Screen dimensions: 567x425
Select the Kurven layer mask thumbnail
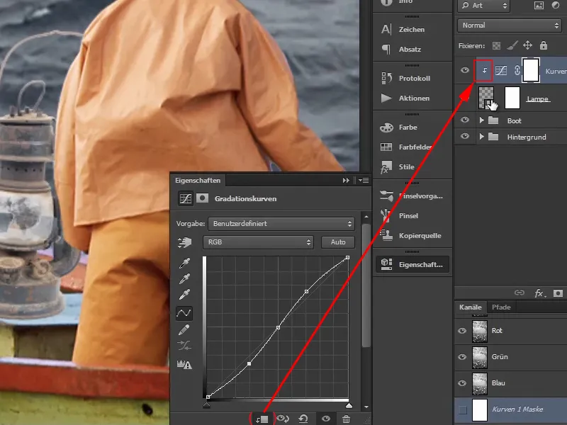point(531,70)
